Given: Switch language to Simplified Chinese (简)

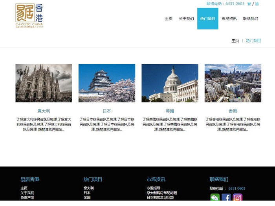Looking at the screenshot, I should point(257,4).
